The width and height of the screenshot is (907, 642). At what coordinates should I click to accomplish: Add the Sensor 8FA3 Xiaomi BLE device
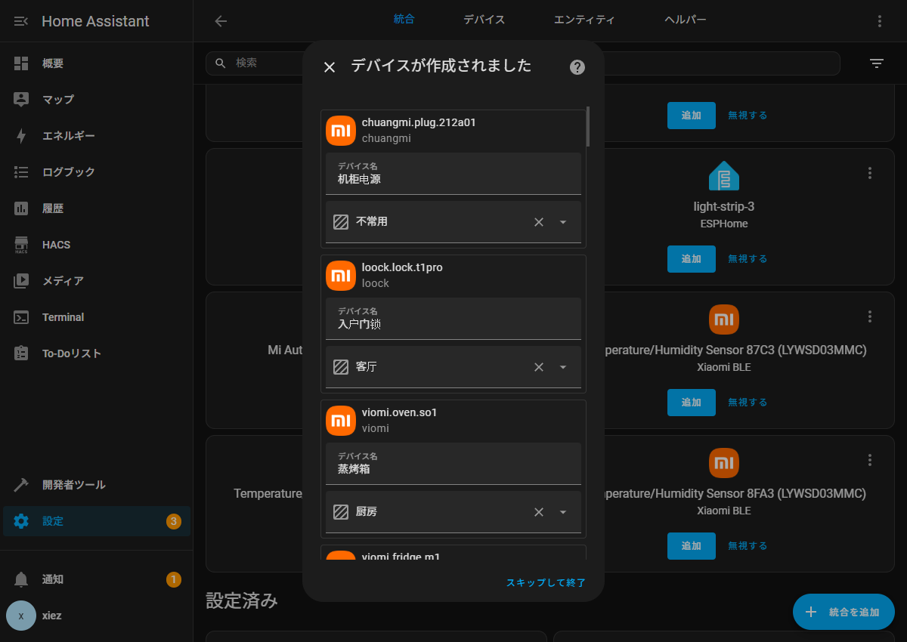pos(692,546)
